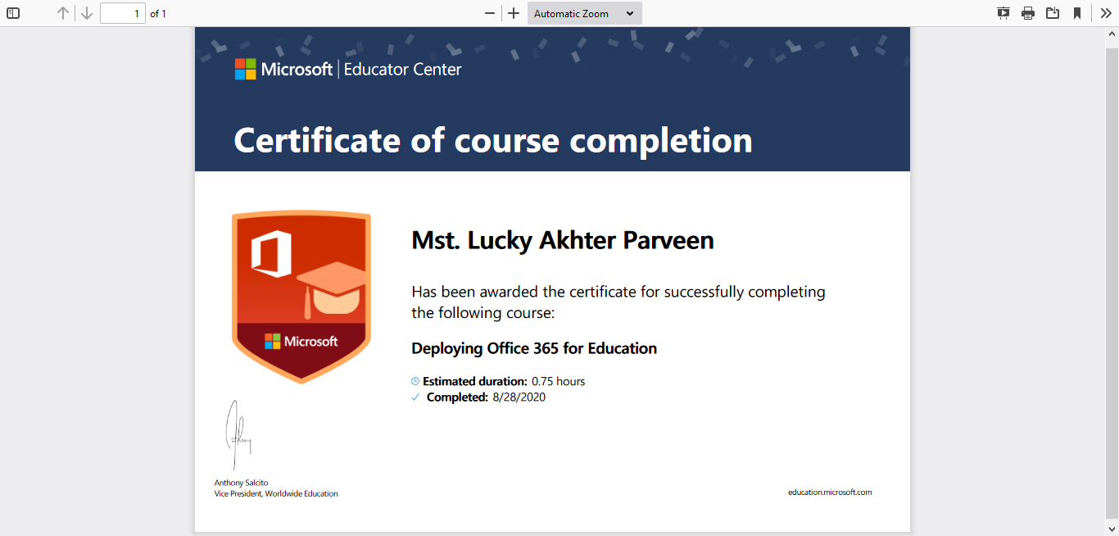Click the bookmark current view icon

tap(1077, 13)
